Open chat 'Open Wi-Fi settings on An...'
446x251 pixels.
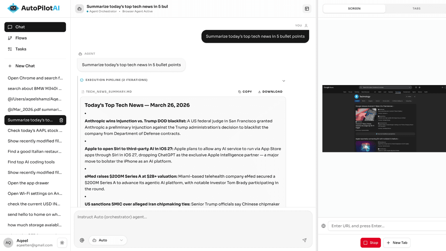click(35, 193)
